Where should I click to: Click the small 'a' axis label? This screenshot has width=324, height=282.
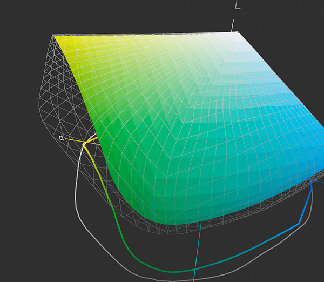pyautogui.click(x=62, y=138)
